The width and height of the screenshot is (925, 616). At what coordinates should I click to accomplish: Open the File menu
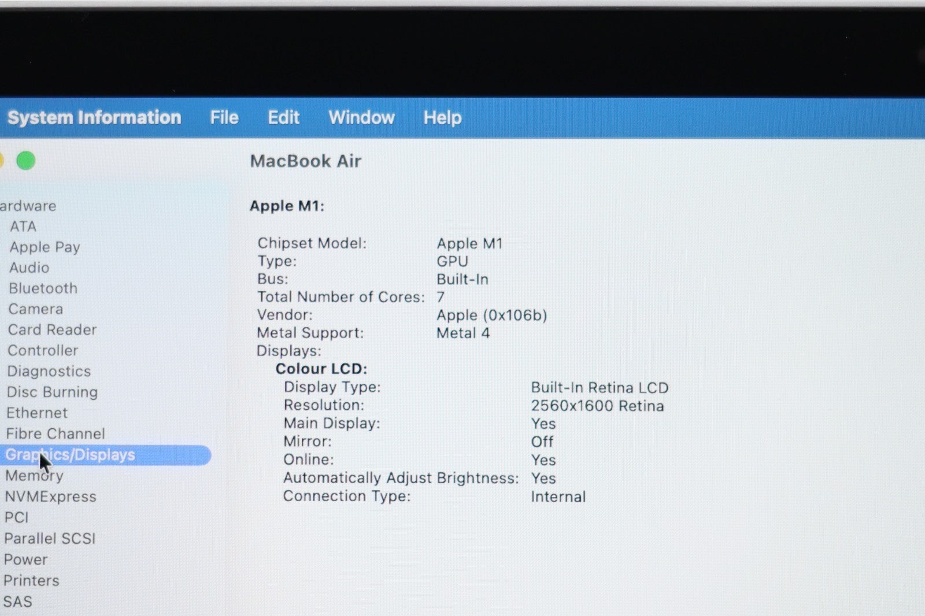coord(224,118)
